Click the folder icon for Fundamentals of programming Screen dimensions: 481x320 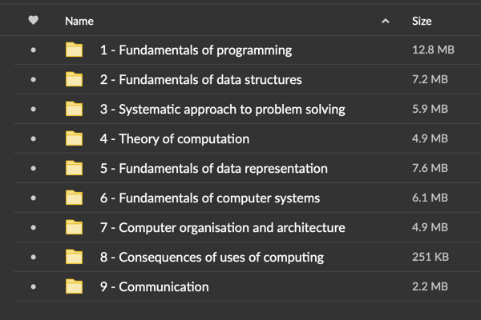(x=75, y=50)
